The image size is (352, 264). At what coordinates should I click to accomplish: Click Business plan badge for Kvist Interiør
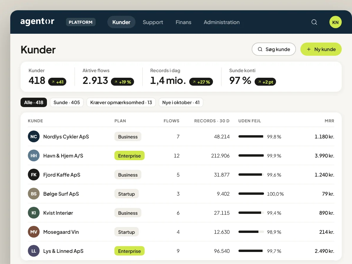point(128,213)
